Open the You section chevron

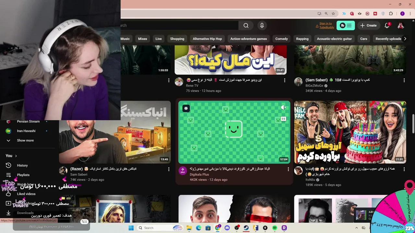click(16, 156)
